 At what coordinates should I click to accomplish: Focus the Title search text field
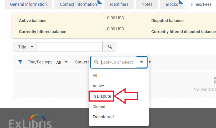(69, 47)
